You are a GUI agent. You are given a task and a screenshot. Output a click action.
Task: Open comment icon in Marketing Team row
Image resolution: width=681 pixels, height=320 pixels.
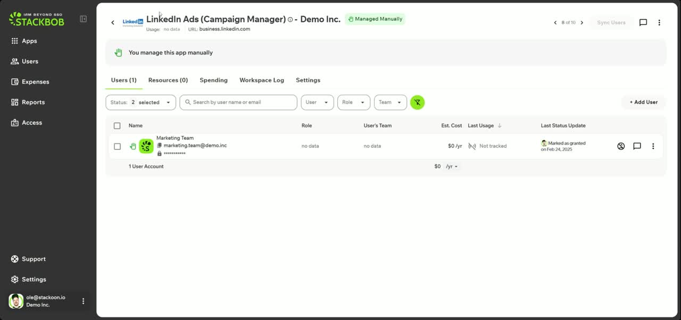(x=637, y=146)
